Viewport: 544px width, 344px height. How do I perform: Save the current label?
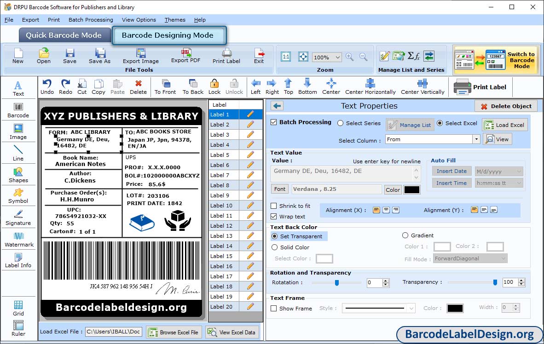point(70,56)
